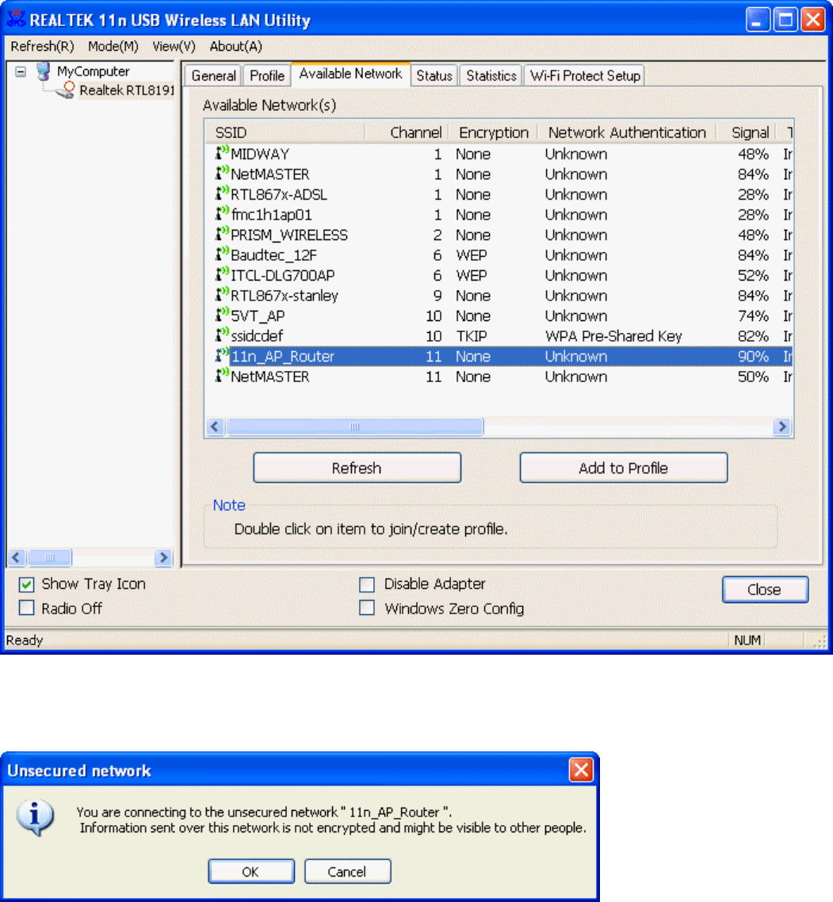Click the TKIP encryption cell
The image size is (833, 902).
coord(472,336)
